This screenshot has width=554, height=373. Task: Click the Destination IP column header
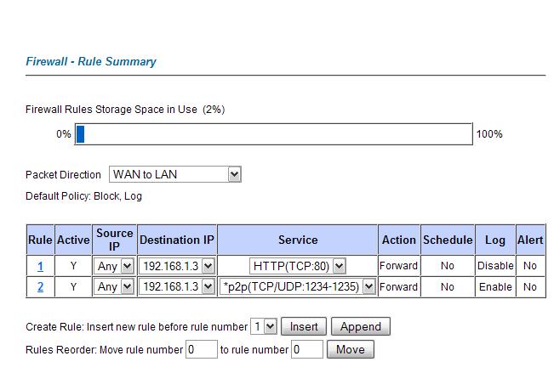(x=177, y=240)
